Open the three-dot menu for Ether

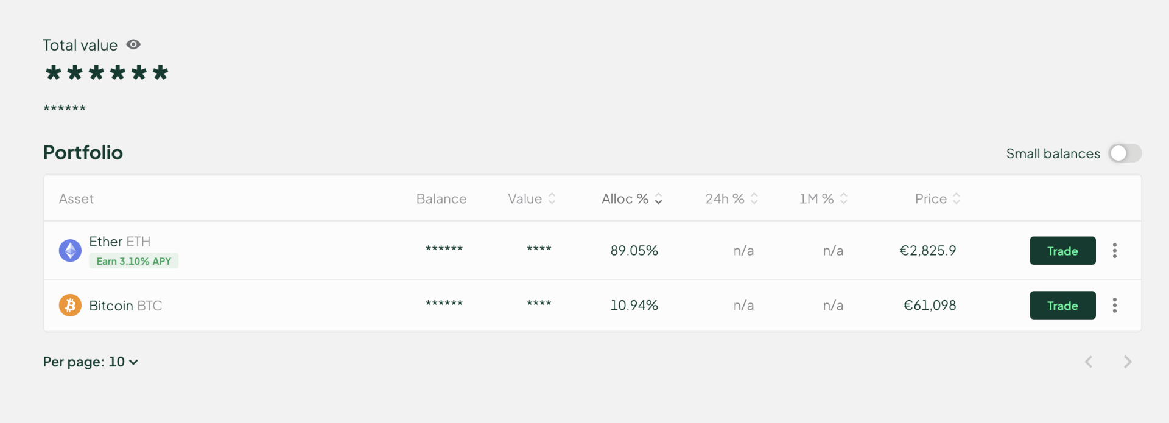pos(1114,250)
